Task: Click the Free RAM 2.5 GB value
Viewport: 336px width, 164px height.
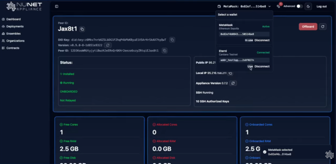Action: click(x=69, y=149)
